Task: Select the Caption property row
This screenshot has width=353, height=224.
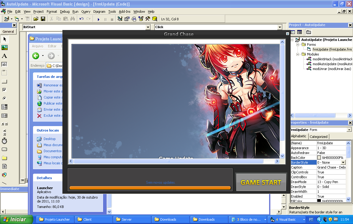Action: 318,168
